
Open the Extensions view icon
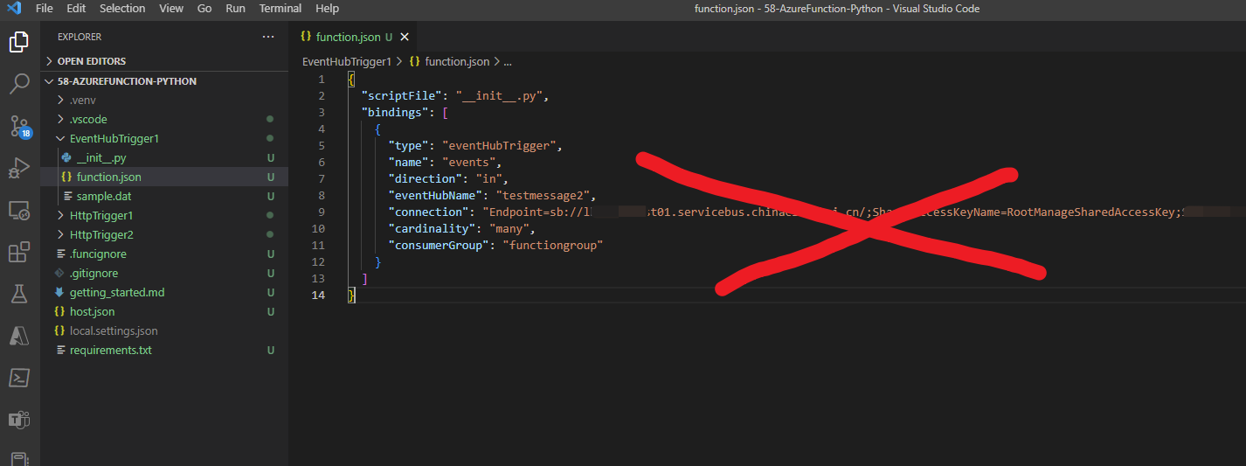click(x=19, y=253)
